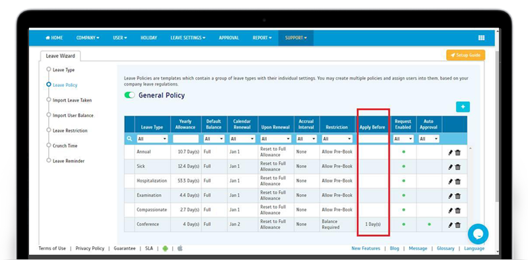Image resolution: width=528 pixels, height=260 pixels.
Task: Open the Privacy Policy link
Action: click(x=90, y=248)
